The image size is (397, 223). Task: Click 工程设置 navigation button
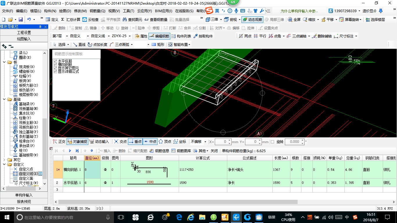(x=24, y=33)
